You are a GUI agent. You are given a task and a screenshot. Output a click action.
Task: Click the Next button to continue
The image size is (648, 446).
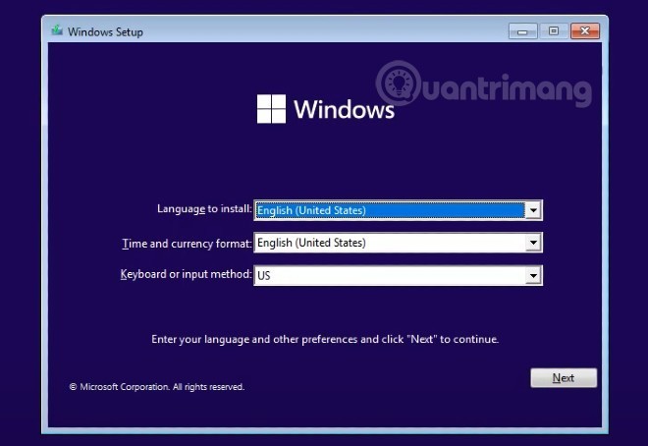tap(564, 378)
